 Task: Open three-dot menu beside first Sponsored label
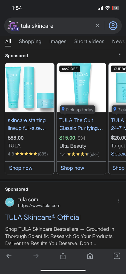coord(120,55)
